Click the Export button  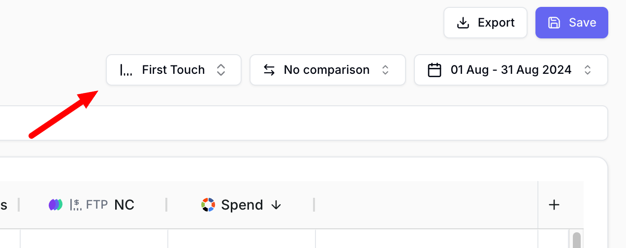pos(485,23)
